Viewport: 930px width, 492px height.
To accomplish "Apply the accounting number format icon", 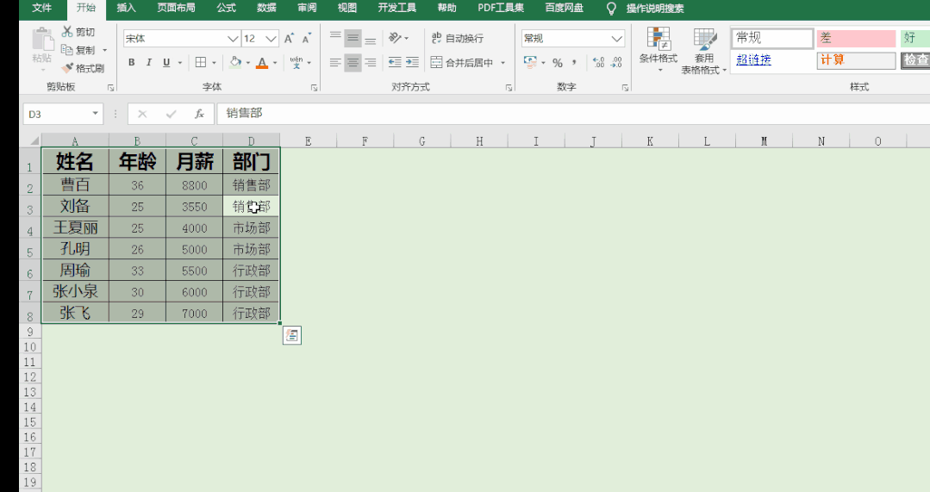I will click(x=530, y=62).
